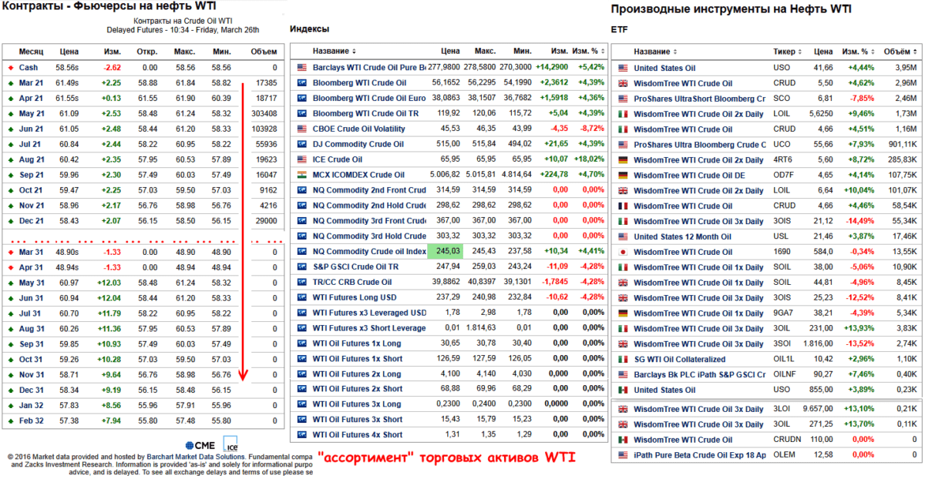Click the Japan flag icon in ETF table
The image size is (925, 479).
click(x=623, y=252)
